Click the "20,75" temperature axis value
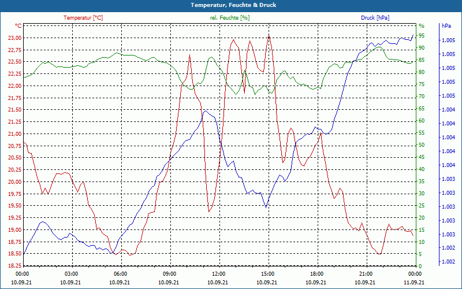462x289 pixels. click(14, 146)
